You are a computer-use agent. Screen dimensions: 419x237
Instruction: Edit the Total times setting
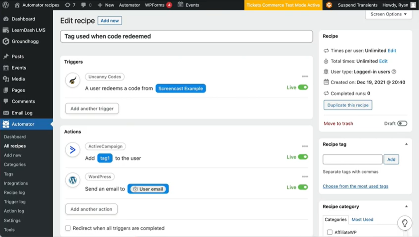383,61
